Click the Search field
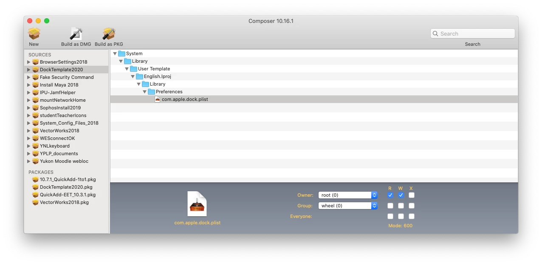Image resolution: width=542 pixels, height=265 pixels. point(473,33)
